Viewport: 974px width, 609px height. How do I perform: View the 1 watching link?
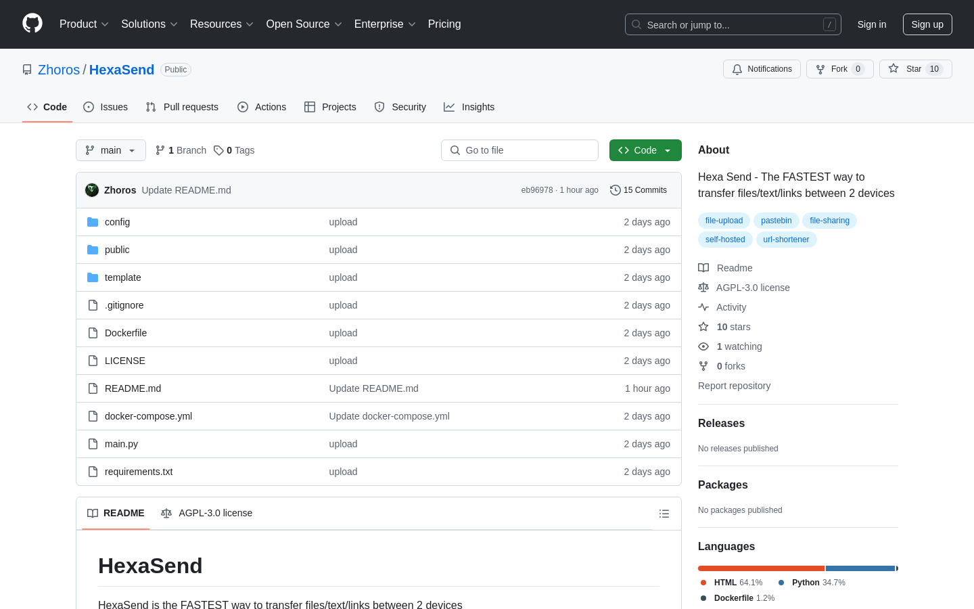[730, 346]
